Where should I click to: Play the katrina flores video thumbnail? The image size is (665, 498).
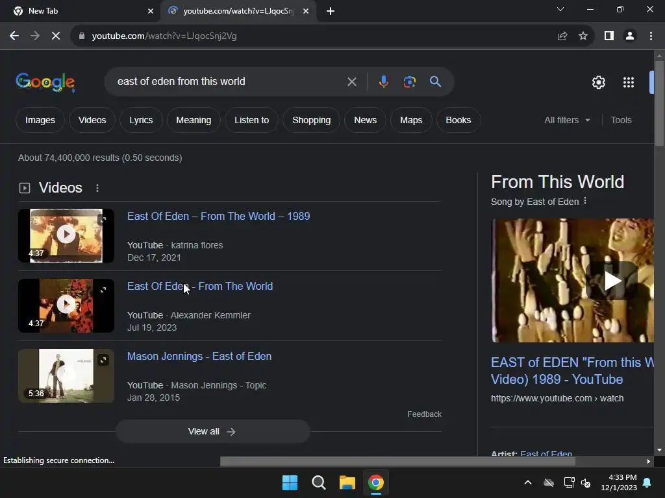coord(66,235)
